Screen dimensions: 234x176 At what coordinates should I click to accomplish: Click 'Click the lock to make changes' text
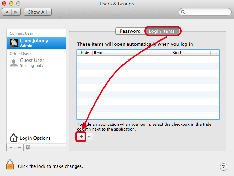(50, 166)
